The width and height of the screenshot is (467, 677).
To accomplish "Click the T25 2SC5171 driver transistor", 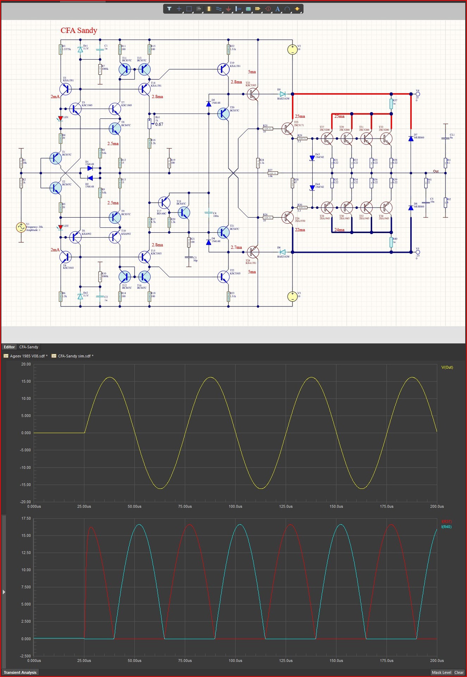I will 288,129.
